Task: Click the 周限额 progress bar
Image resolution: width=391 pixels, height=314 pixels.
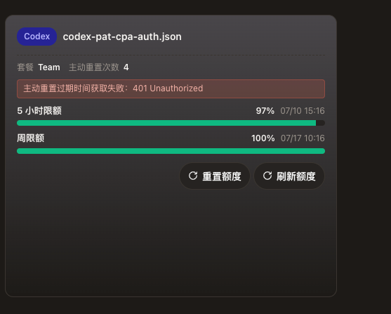Action: pos(171,151)
